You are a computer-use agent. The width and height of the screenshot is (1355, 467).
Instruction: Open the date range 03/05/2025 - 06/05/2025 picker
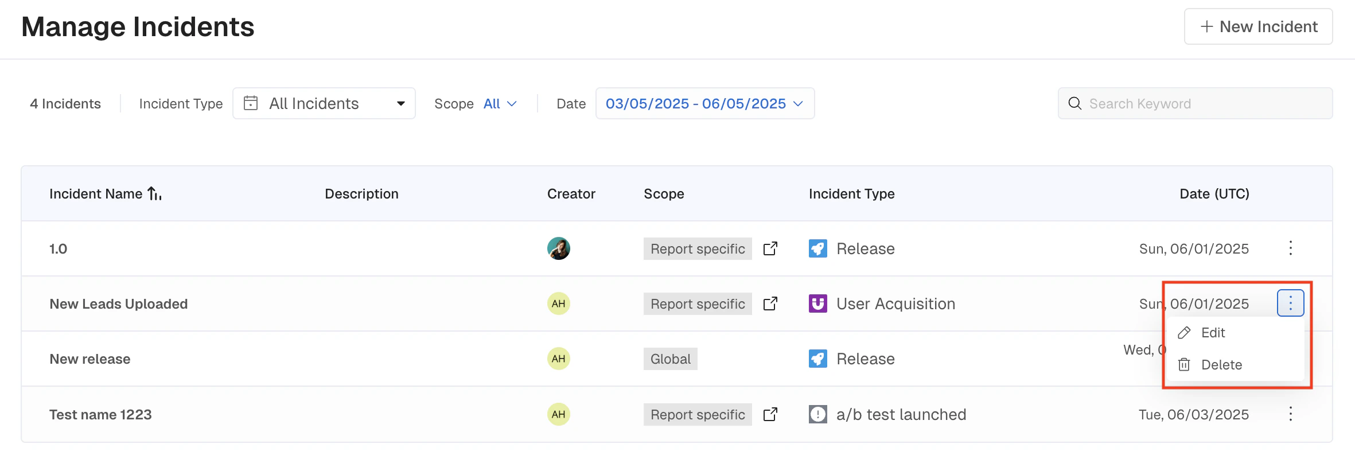[704, 103]
